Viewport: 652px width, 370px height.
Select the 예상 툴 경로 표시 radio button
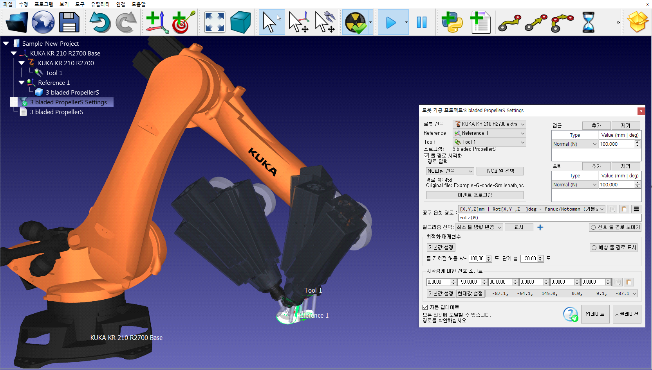coord(614,248)
